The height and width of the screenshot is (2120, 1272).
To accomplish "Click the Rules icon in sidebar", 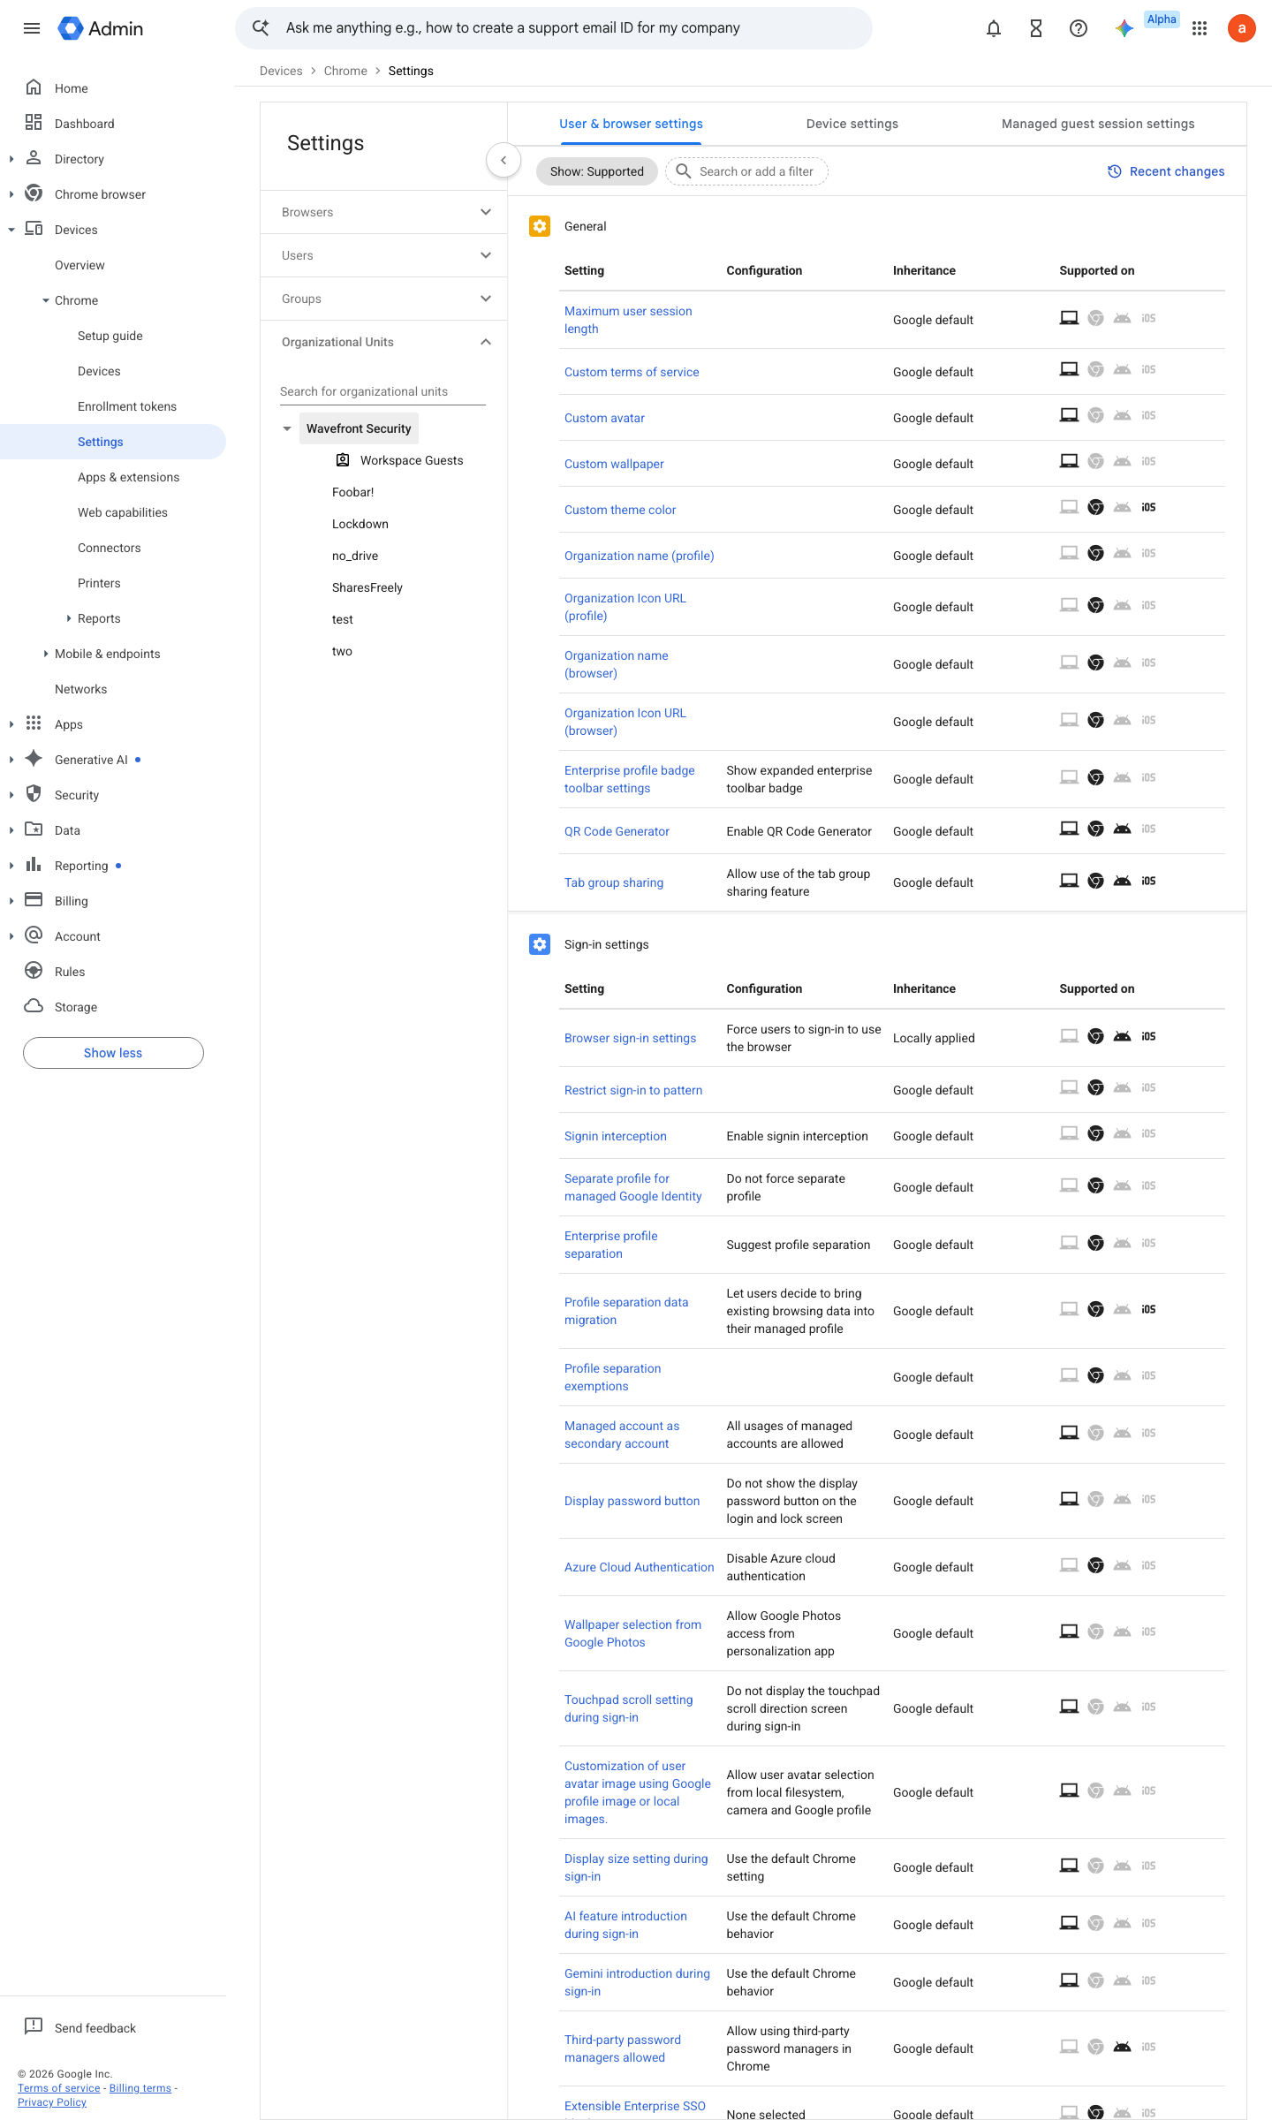I will point(34,971).
